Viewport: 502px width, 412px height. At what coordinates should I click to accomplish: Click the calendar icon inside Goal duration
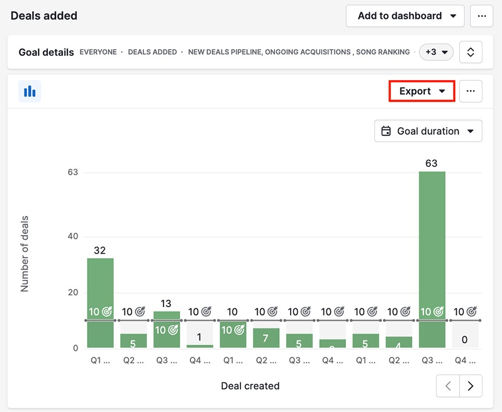pos(385,130)
